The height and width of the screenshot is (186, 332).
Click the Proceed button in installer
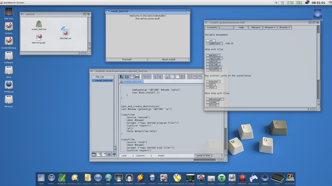(127, 60)
